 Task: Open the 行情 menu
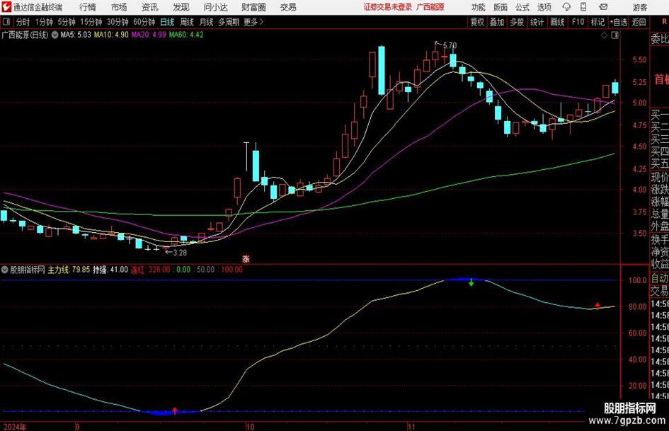pyautogui.click(x=88, y=7)
